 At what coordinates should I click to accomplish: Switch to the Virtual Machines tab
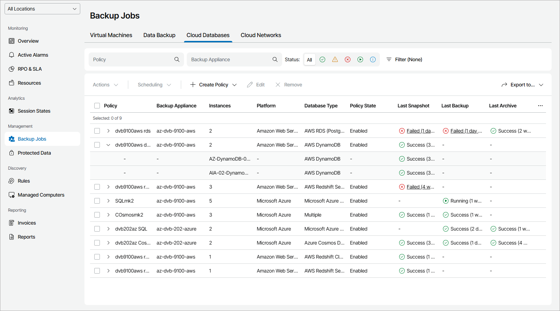(111, 35)
